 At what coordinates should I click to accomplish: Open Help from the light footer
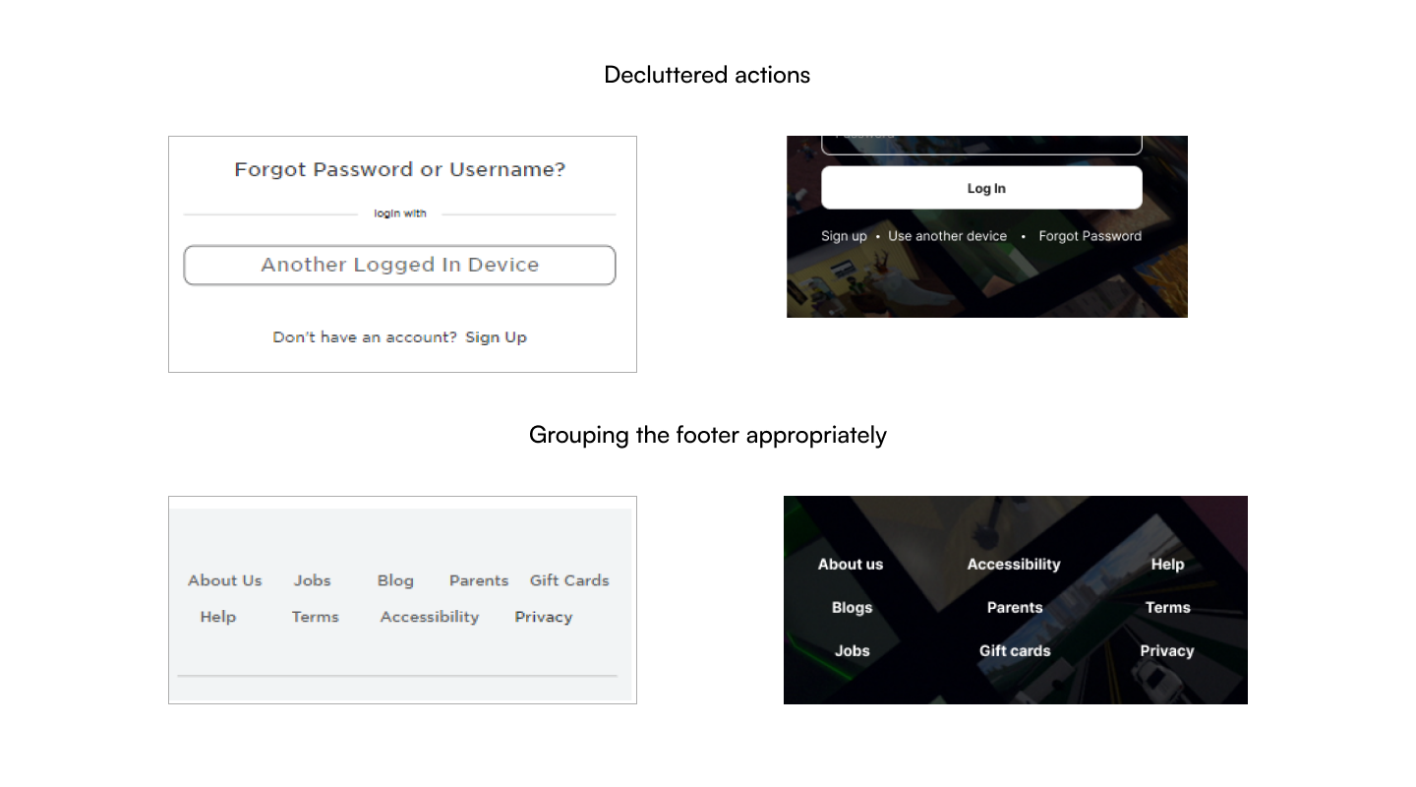point(218,617)
